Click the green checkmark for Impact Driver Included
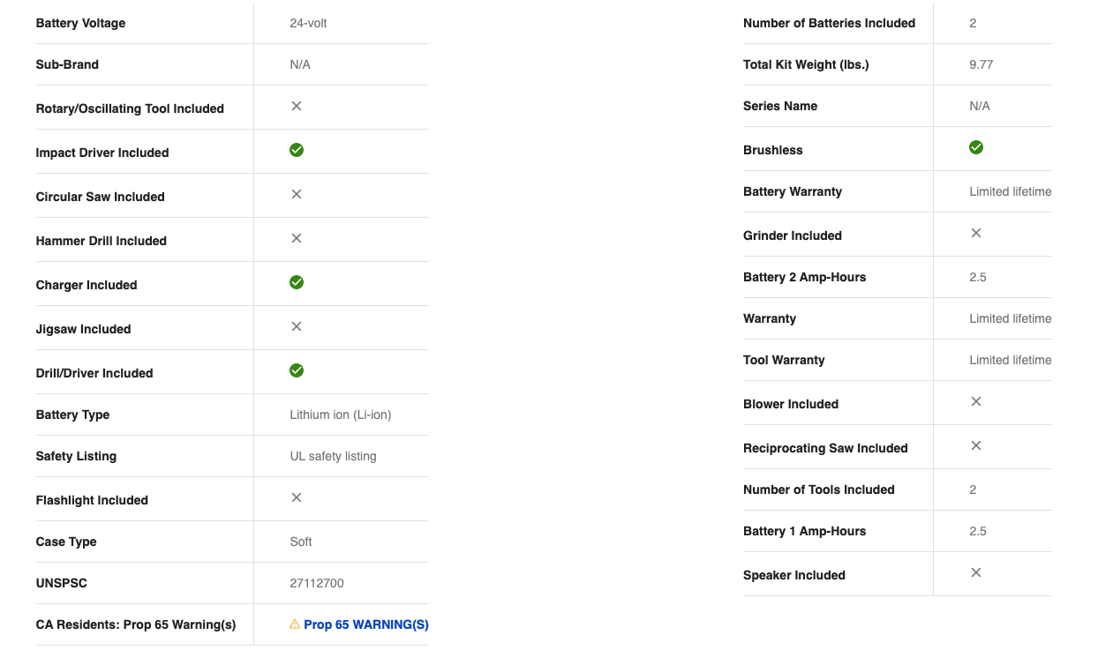Image resolution: width=1113 pixels, height=665 pixels. tap(297, 150)
